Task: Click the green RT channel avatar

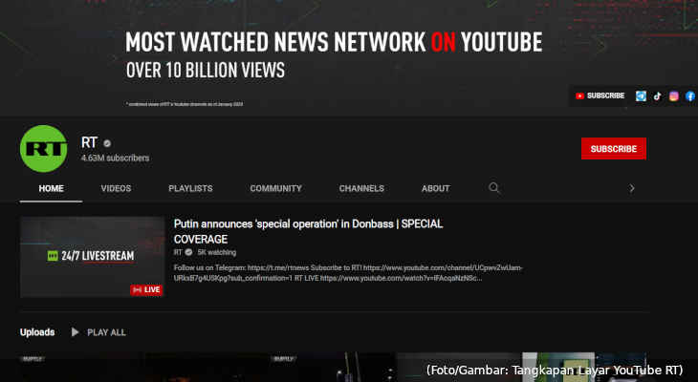Action: (44, 149)
